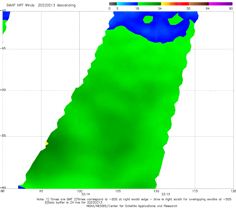Viewport: 236px width, 208px height.
Task: Select the blue 5-18 colorbar segment
Action: point(127,4)
